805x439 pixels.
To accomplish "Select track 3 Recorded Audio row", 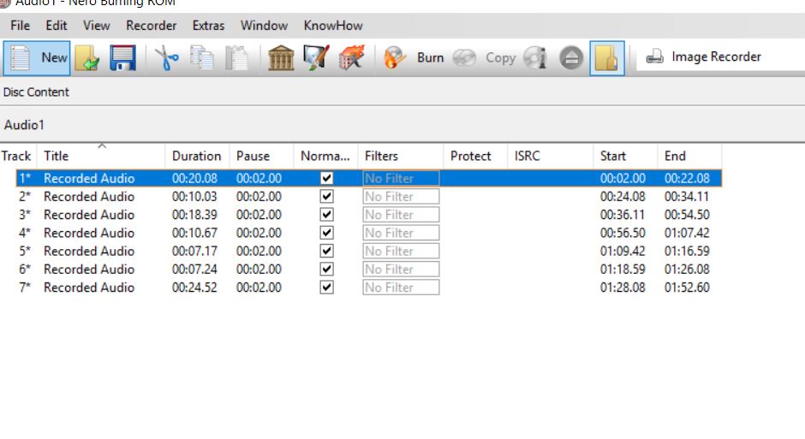I will point(89,215).
